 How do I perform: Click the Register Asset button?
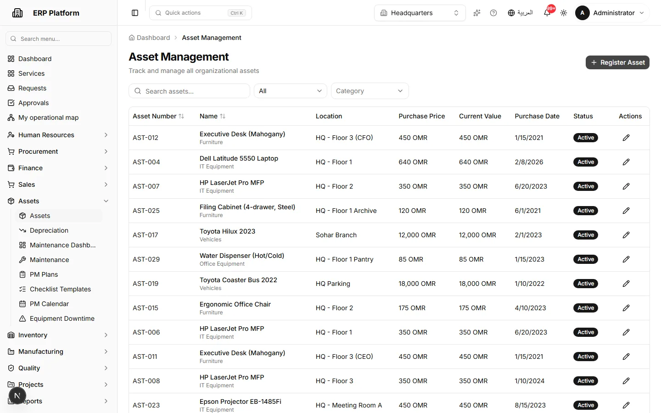617,62
